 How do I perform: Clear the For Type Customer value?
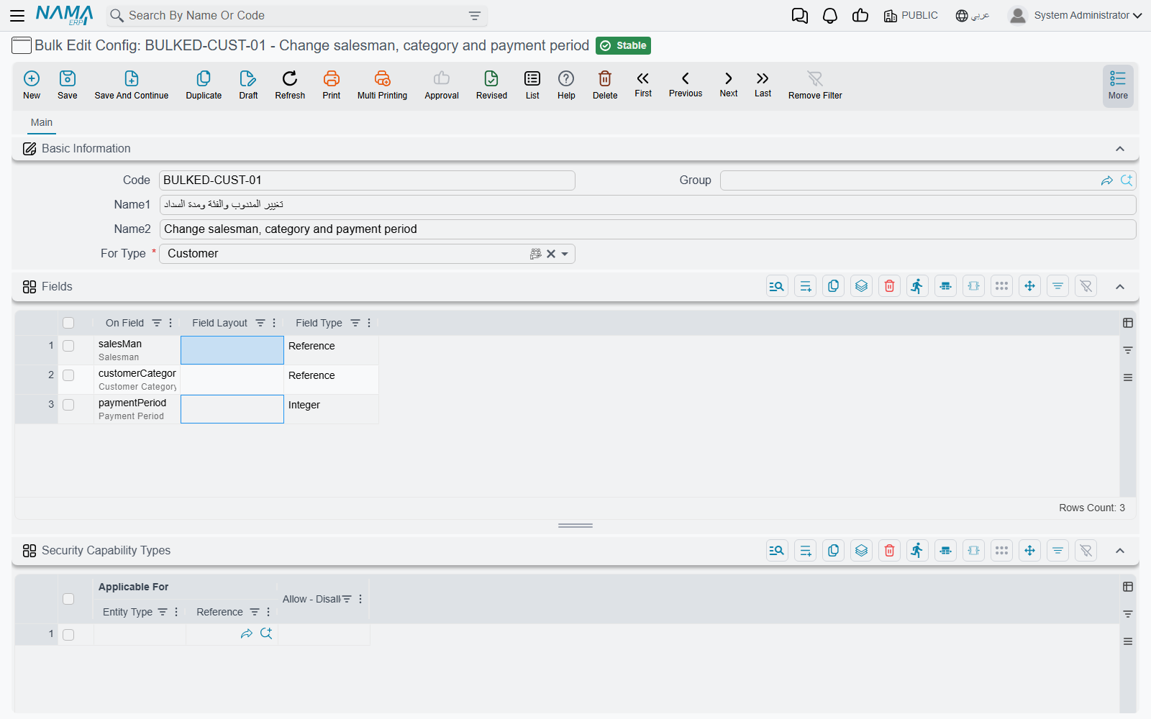[551, 254]
